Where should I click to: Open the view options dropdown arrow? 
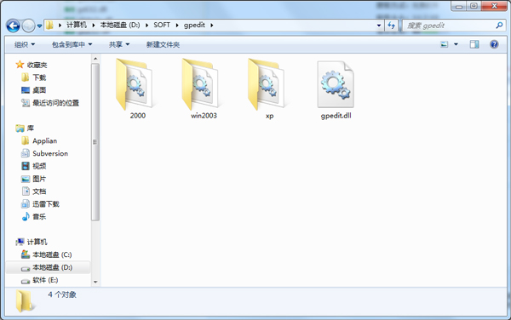point(456,44)
